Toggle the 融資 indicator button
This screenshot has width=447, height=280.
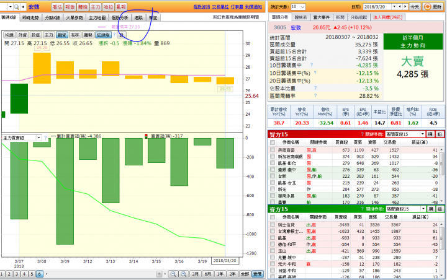pyautogui.click(x=62, y=35)
